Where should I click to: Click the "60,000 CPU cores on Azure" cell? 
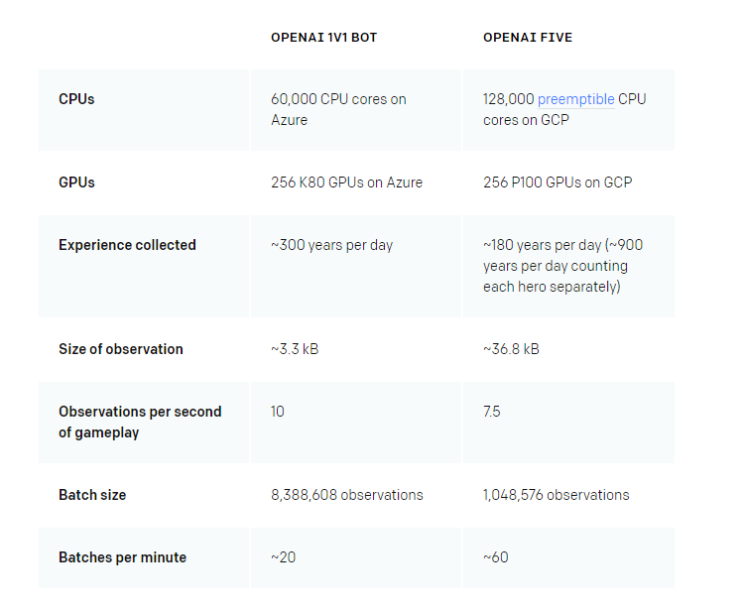338,109
